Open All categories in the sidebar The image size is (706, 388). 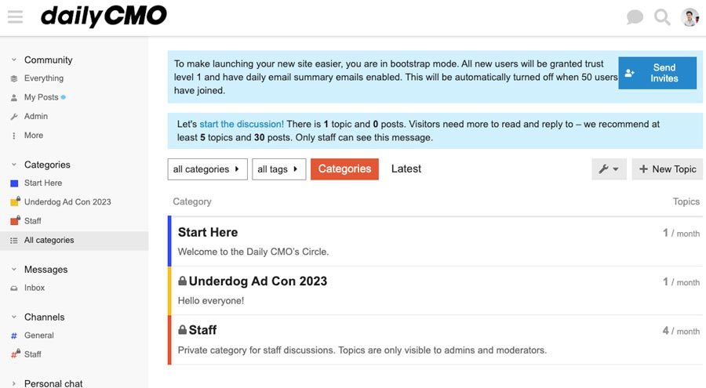click(49, 240)
